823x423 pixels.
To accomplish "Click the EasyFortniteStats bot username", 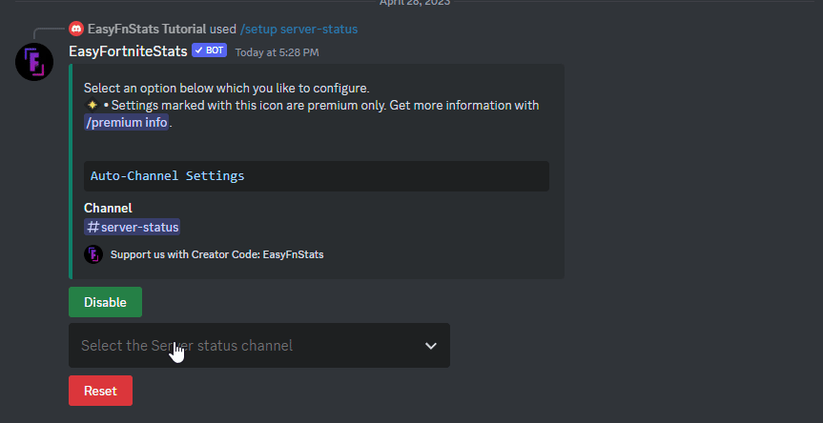I will [128, 50].
